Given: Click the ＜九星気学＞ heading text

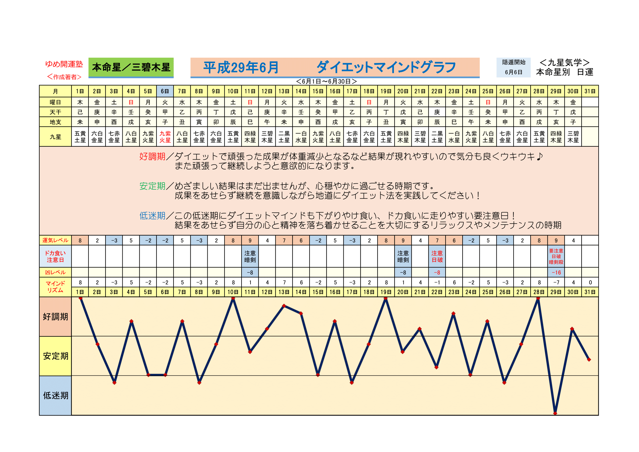Looking at the screenshot, I should tap(564, 63).
